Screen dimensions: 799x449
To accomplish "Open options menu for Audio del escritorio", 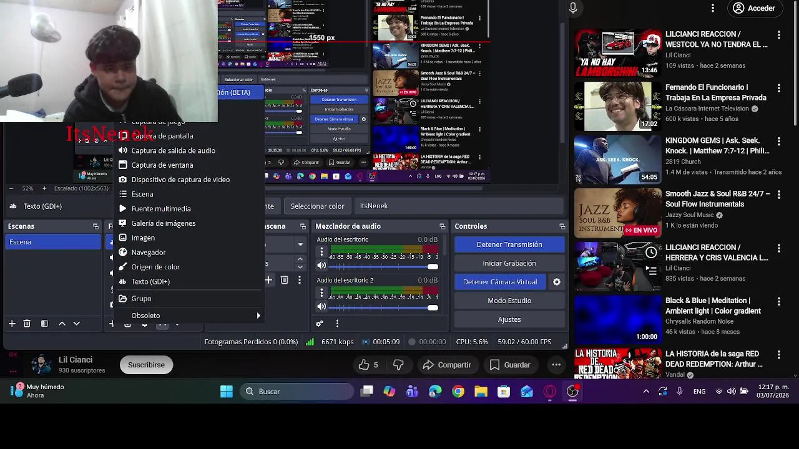I will [321, 251].
